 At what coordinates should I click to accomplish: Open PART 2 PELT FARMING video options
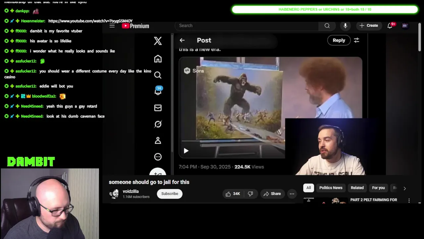pos(409,200)
